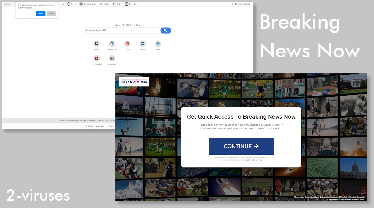Image resolution: width=374 pixels, height=208 pixels.
Task: Open the Privacy Policy link
Action: 299,197
